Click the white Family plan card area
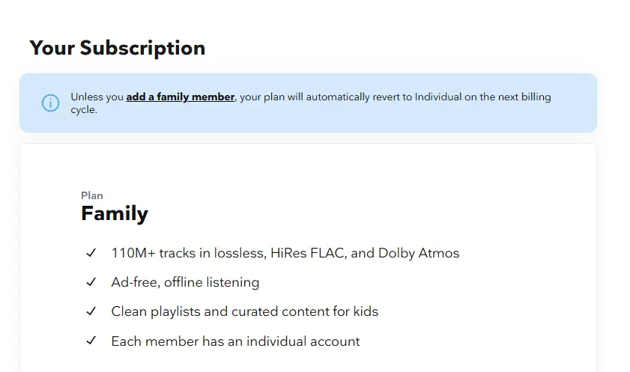This screenshot has height=372, width=630. 308,257
